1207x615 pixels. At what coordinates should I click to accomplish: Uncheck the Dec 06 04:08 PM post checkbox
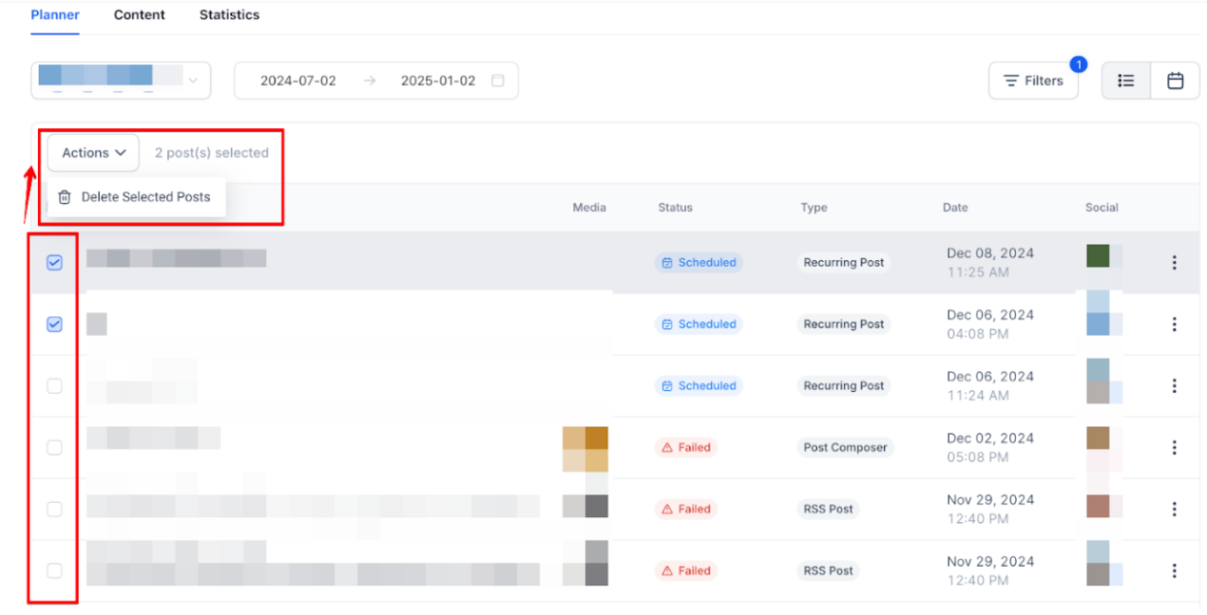[x=54, y=325]
